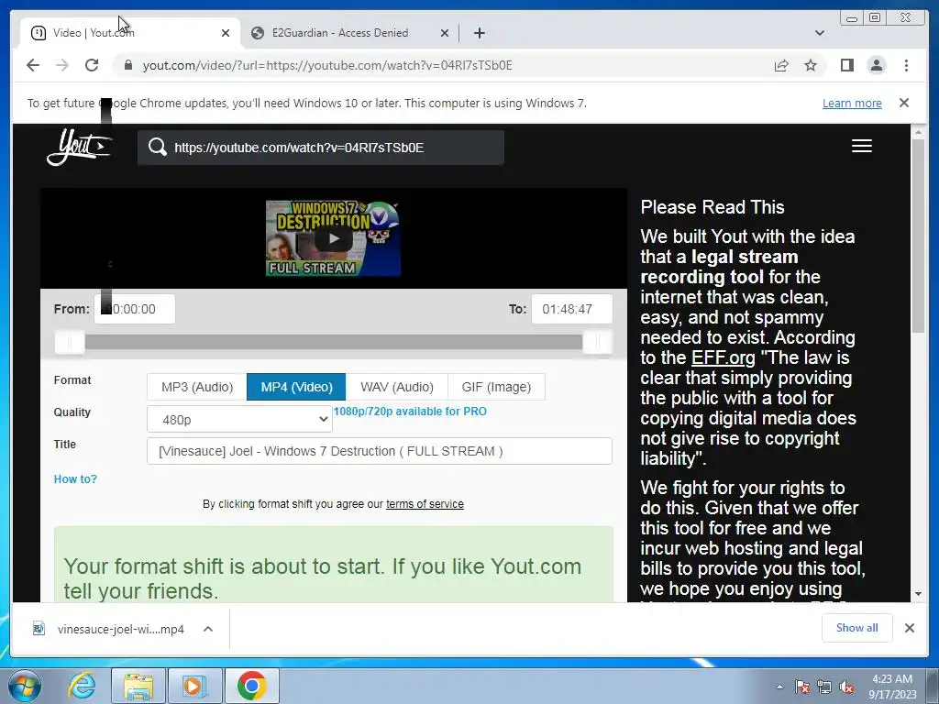Screen dimensions: 939x704
Task: Open the How to? link
Action: point(75,478)
